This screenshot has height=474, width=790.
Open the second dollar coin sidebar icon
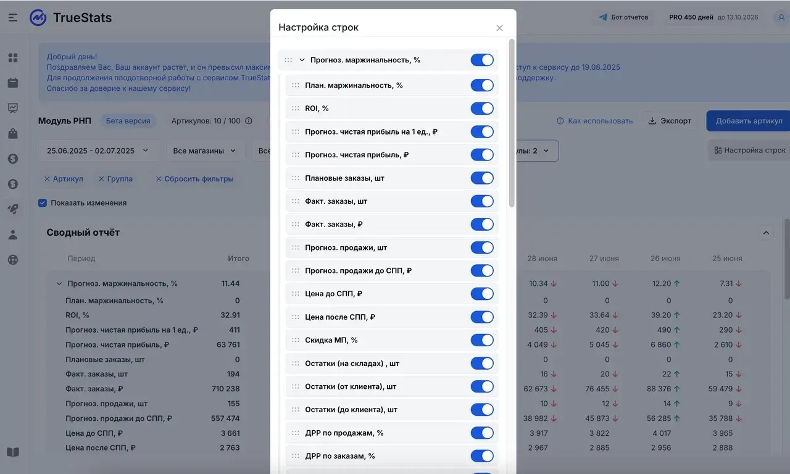(x=13, y=184)
